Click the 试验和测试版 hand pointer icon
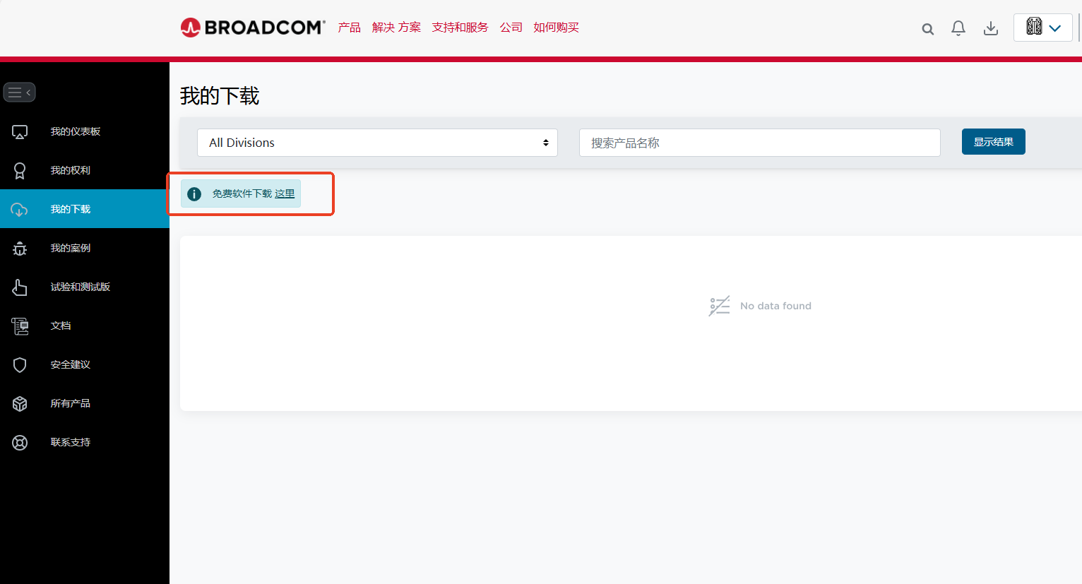This screenshot has height=584, width=1082. point(20,287)
